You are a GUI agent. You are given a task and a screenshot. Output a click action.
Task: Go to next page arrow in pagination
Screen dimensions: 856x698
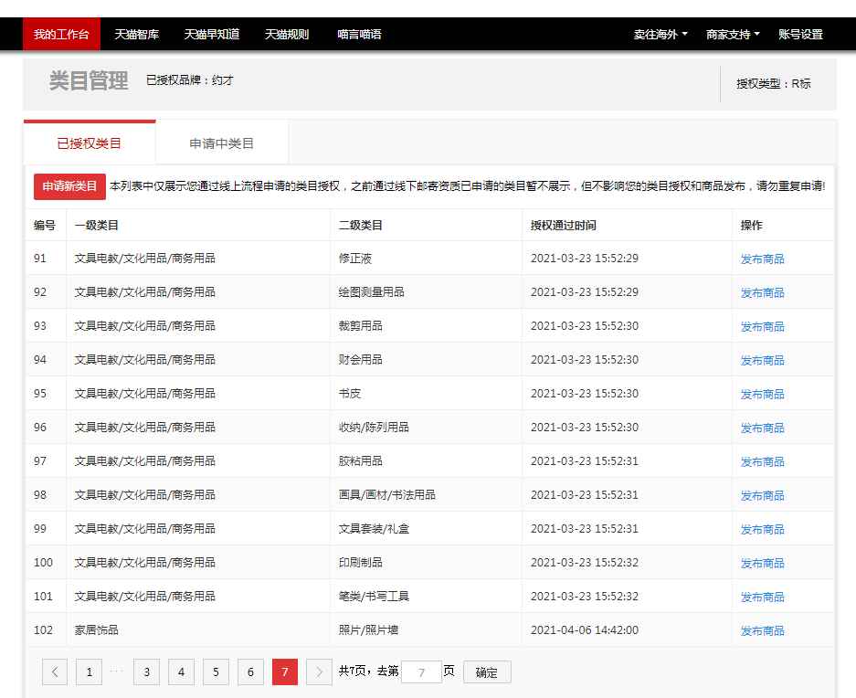point(320,672)
